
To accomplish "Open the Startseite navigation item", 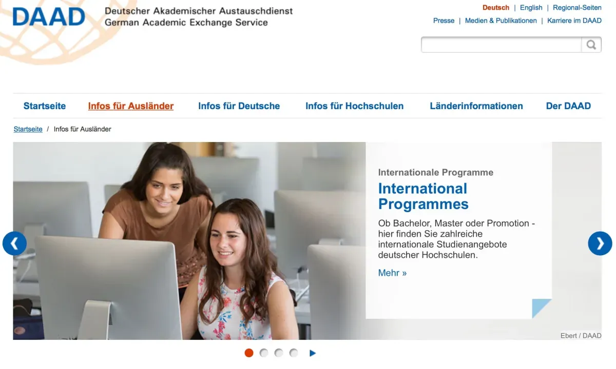I will pyautogui.click(x=45, y=106).
